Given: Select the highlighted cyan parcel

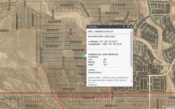Looking at the screenshot, I should pos(83,55).
